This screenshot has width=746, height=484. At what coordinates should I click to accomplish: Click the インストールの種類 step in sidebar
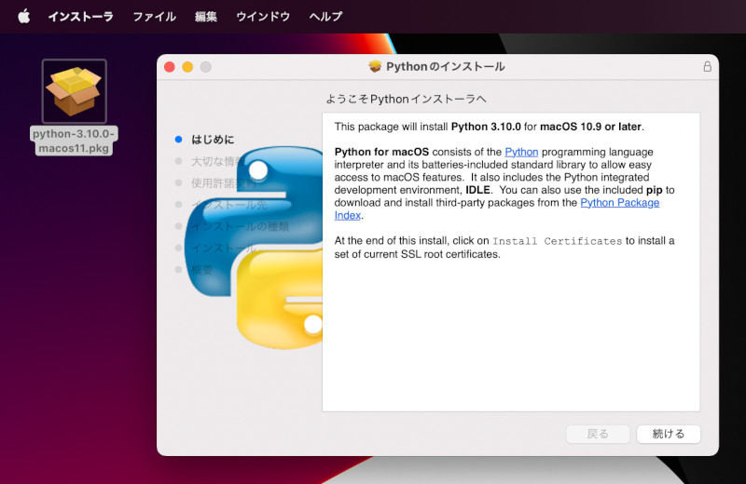[x=240, y=226]
